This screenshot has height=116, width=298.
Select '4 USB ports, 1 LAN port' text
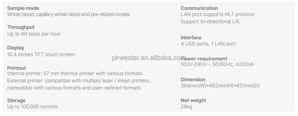pyautogui.click(x=208, y=44)
